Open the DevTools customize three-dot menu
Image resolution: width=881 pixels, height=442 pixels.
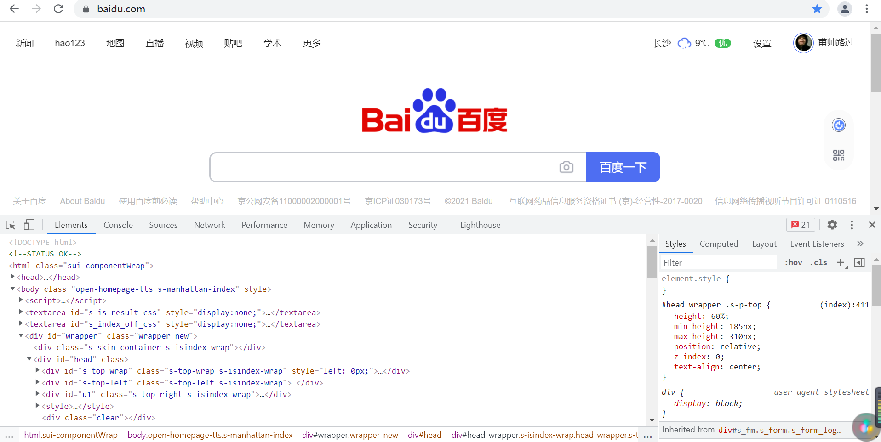click(x=852, y=225)
